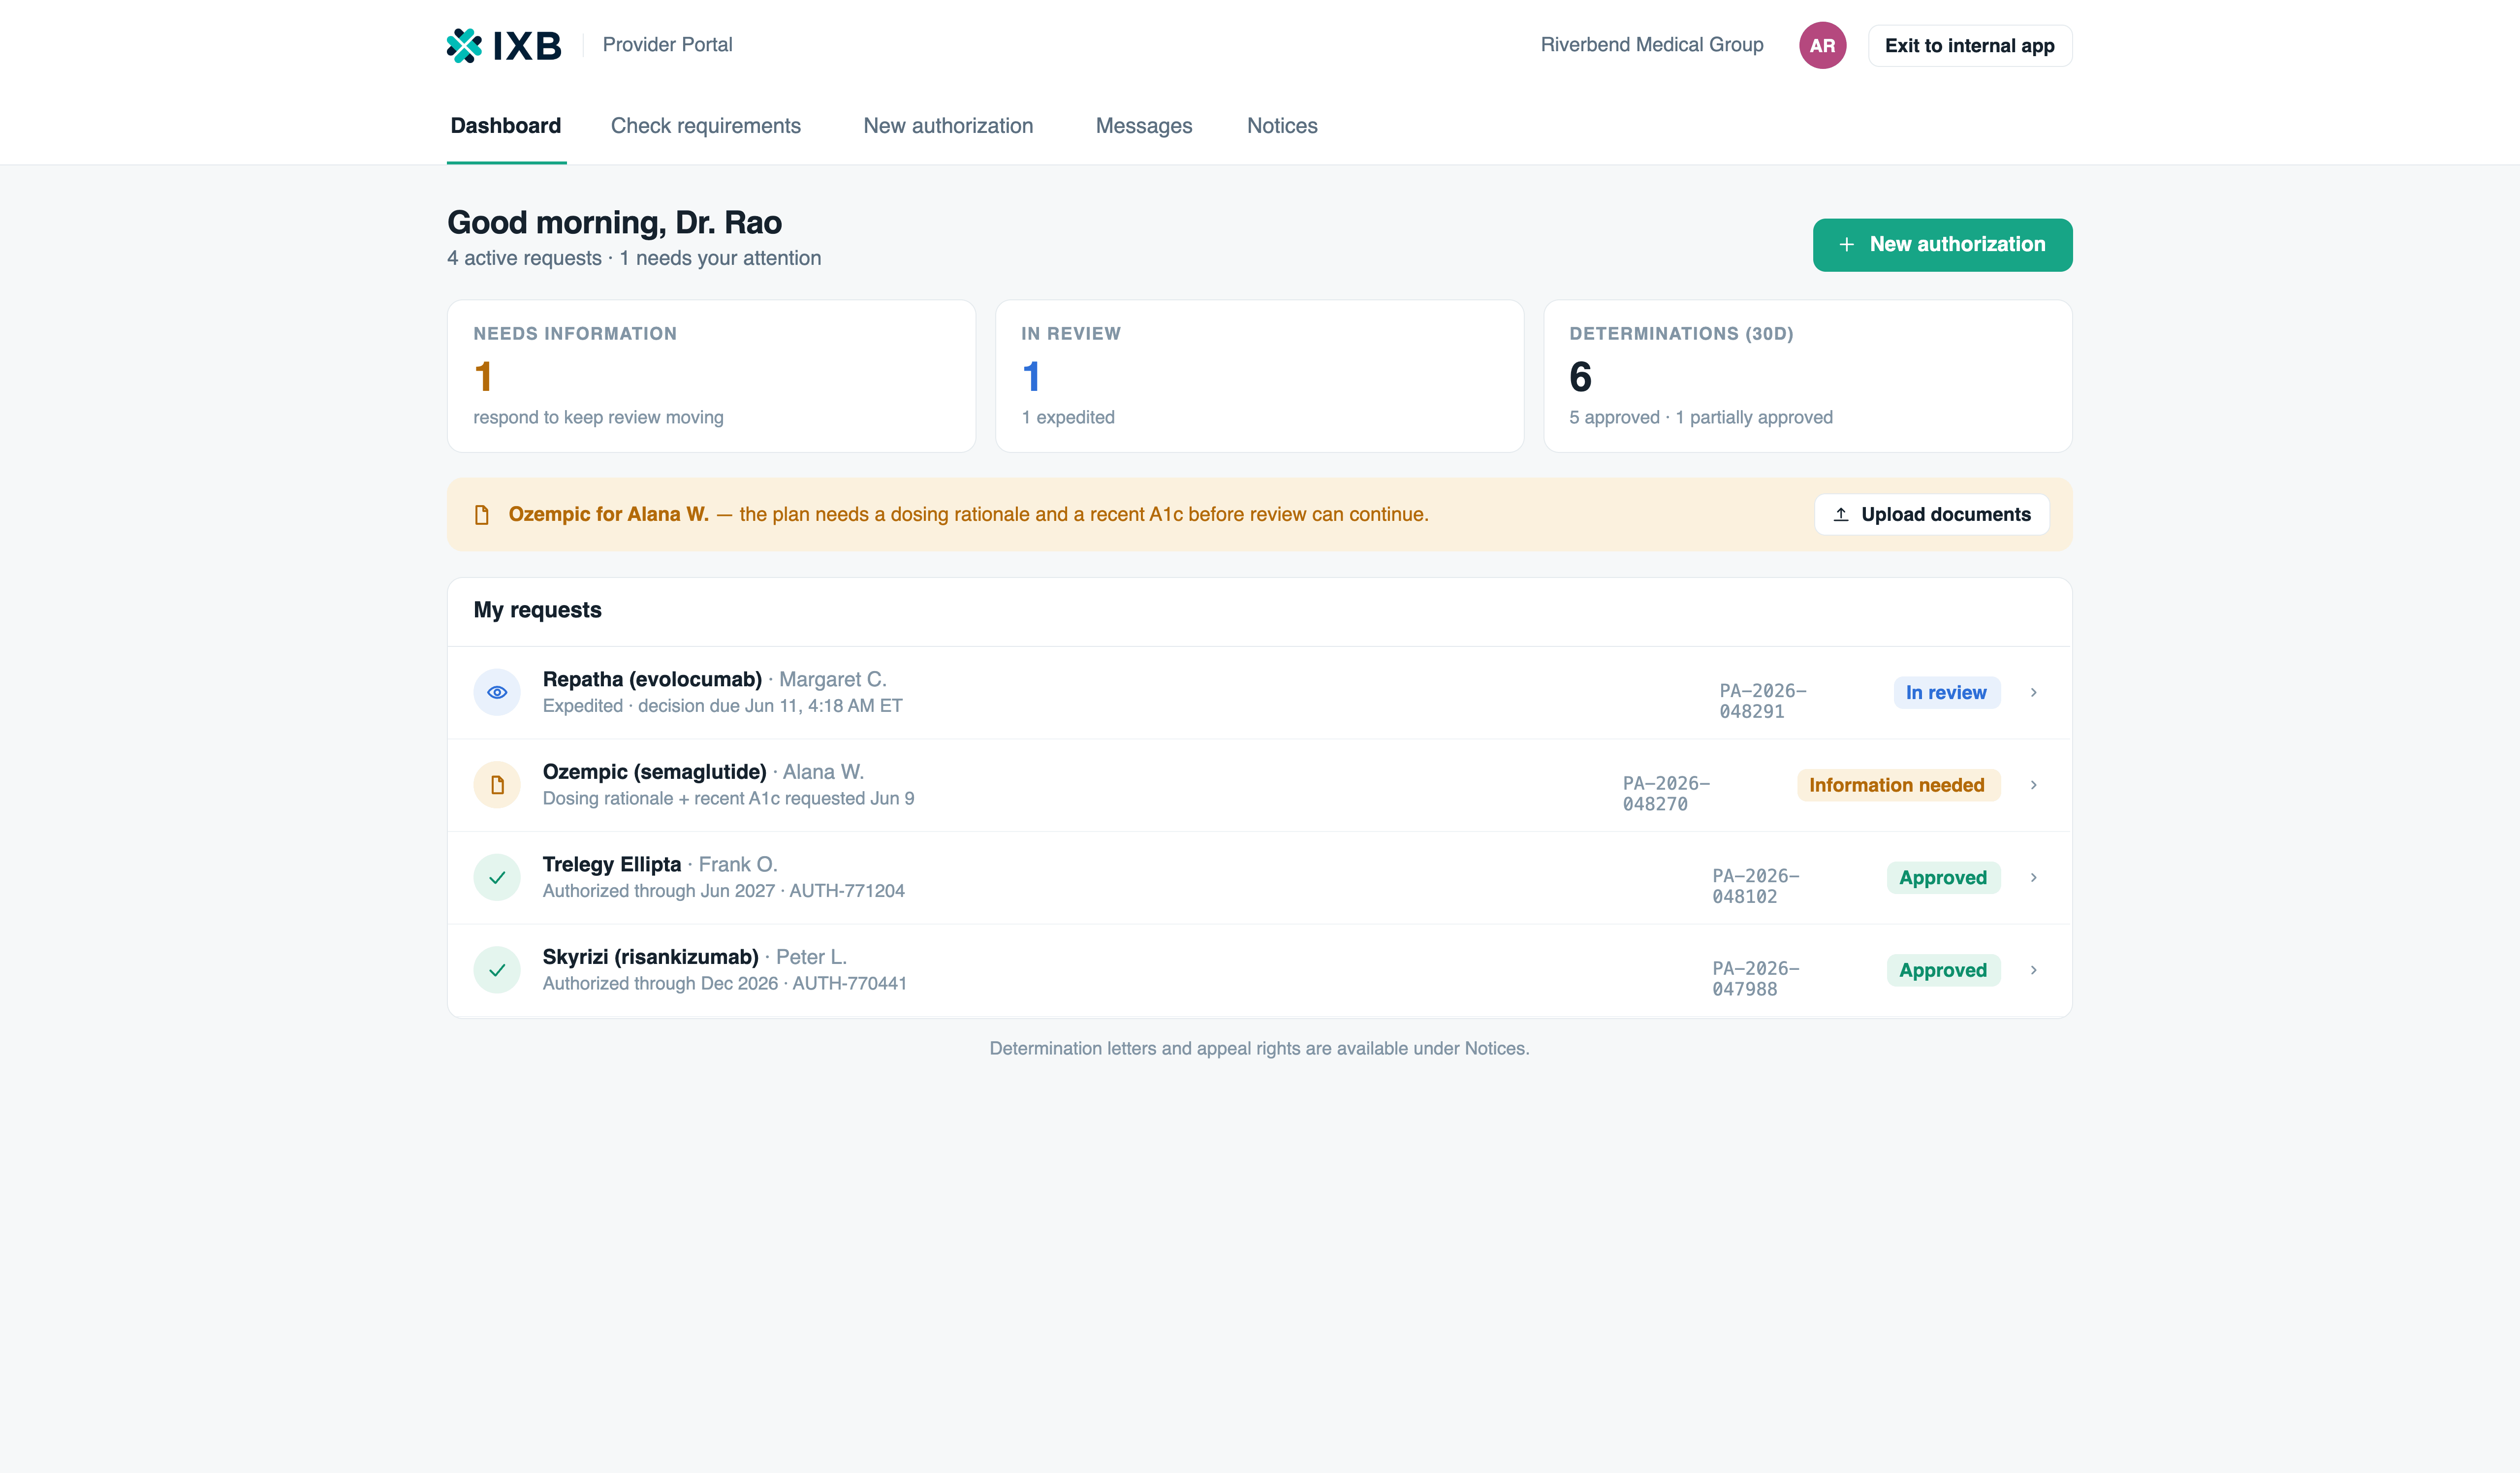Click the Provider Portal label
The height and width of the screenshot is (1473, 2520).
coord(667,45)
